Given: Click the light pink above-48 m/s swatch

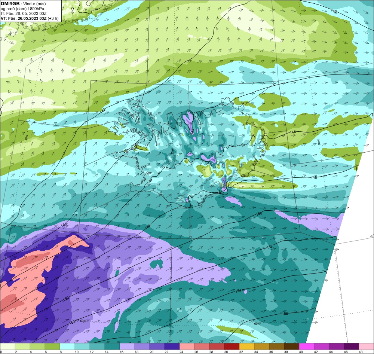Looking at the screenshot, I should tap(367, 347).
